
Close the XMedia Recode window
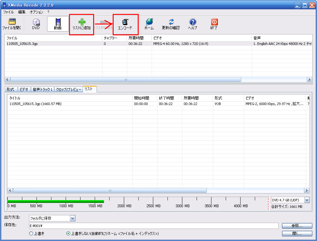(312, 5)
